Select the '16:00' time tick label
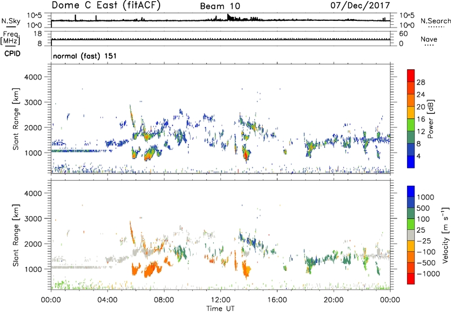Screen dimensions: 451x312 [x=277, y=300]
